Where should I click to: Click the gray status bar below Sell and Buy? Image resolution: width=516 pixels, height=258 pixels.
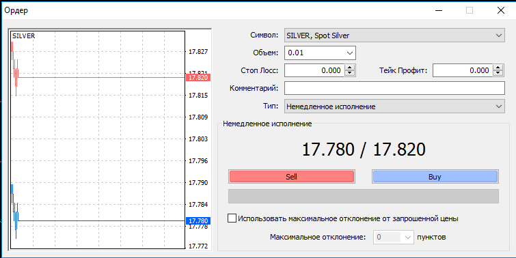tap(364, 196)
